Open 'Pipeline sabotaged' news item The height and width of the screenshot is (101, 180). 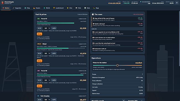117,25
